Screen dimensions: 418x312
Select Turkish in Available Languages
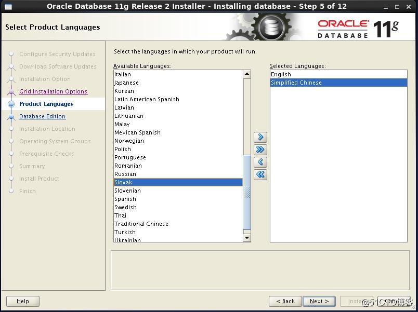point(178,232)
